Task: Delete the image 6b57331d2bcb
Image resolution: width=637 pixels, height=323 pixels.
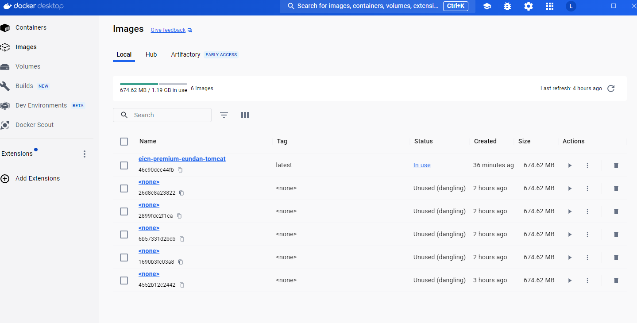Action: (x=616, y=235)
